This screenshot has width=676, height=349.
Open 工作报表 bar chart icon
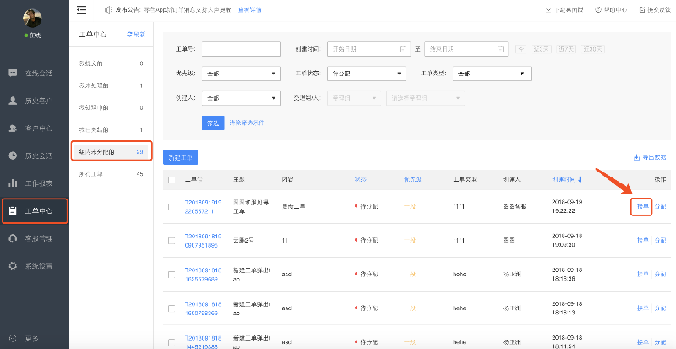pos(13,183)
